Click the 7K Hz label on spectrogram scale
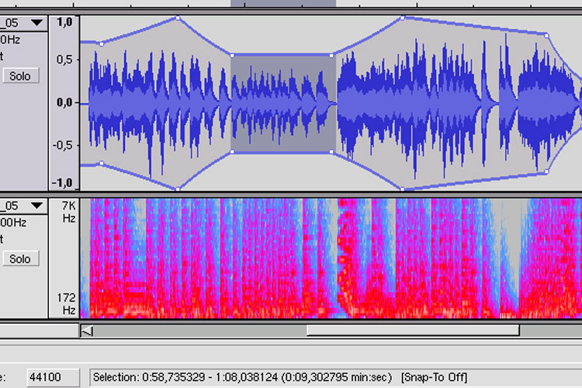 (68, 212)
